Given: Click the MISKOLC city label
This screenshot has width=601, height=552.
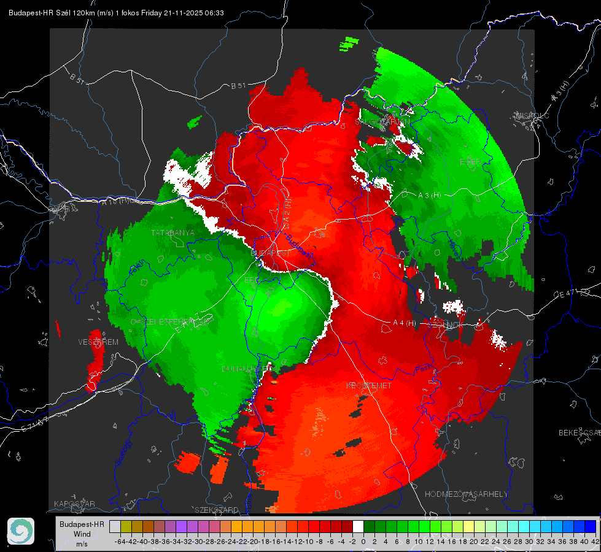Looking at the screenshot, I should pos(532,115).
